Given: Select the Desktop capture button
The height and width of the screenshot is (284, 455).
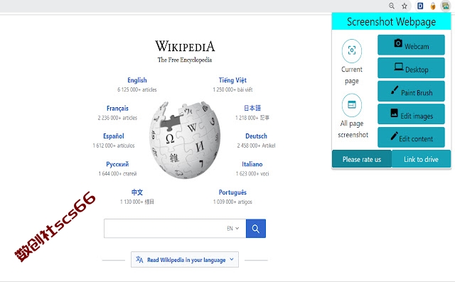Looking at the screenshot, I should point(411,68).
